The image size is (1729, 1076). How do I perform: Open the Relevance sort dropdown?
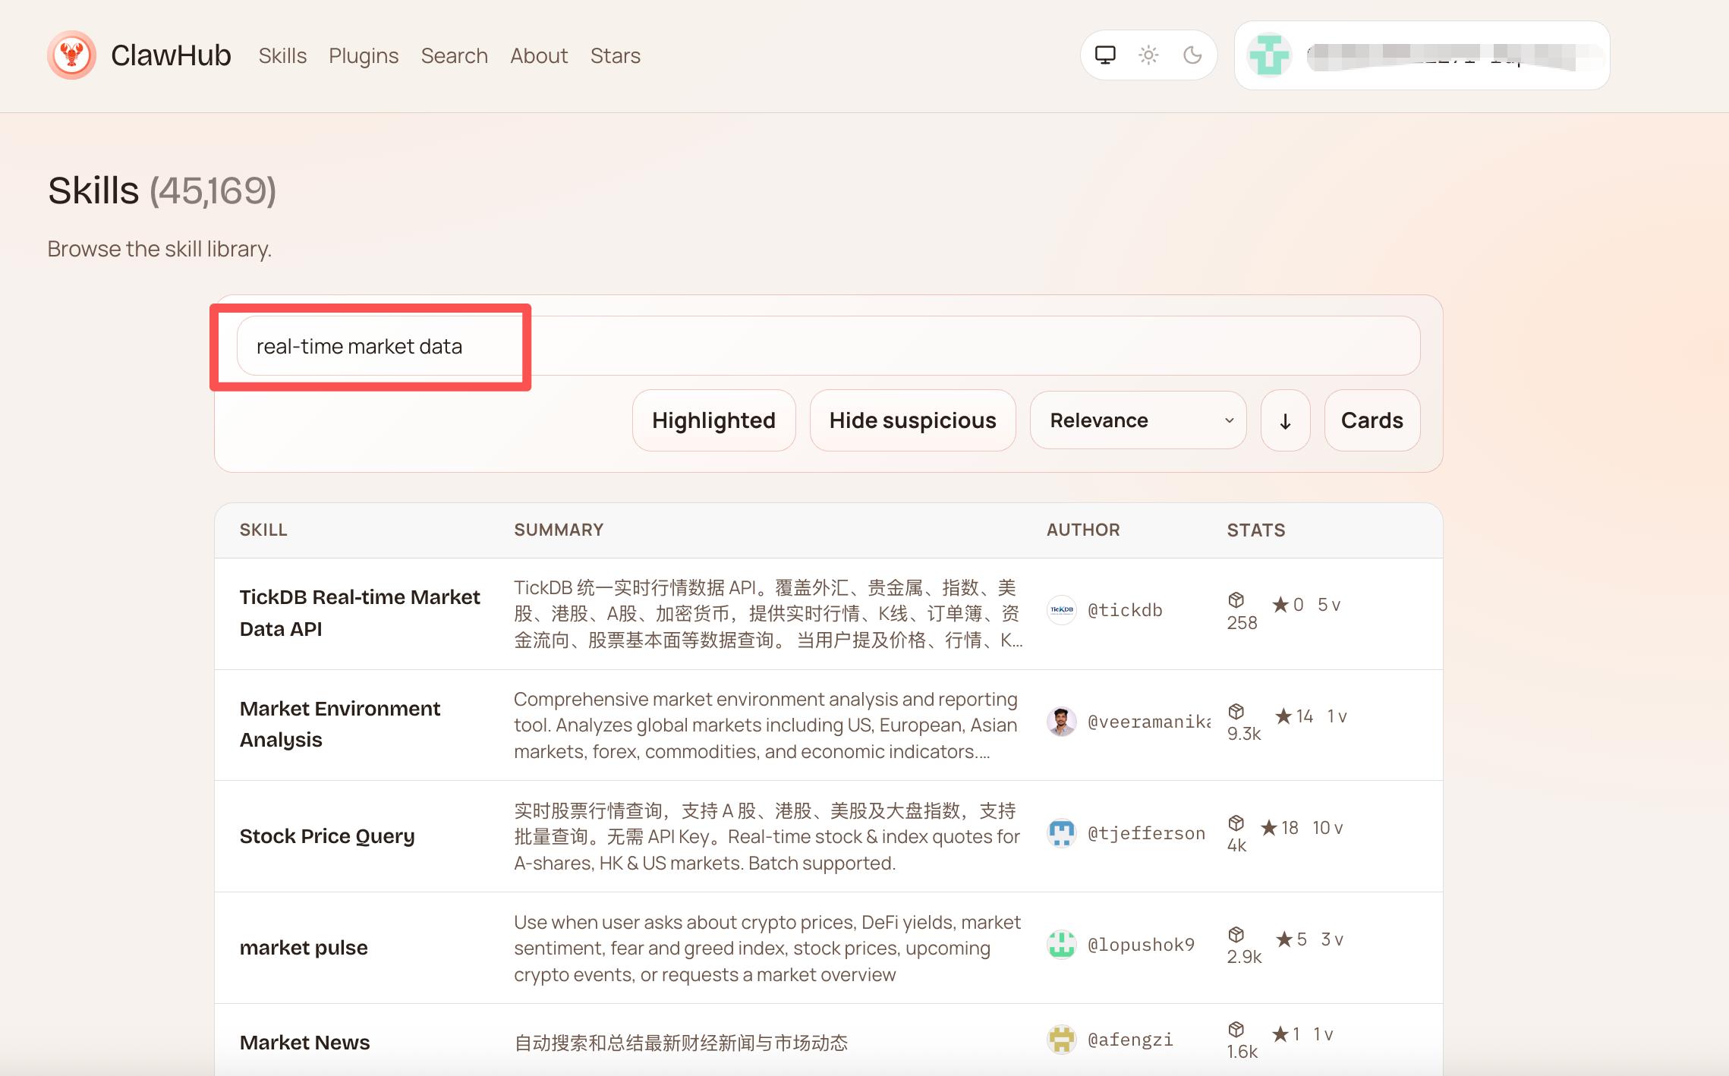pyautogui.click(x=1138, y=420)
